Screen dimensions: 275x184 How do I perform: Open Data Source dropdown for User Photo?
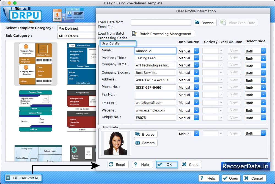pyautogui.click(x=189, y=134)
